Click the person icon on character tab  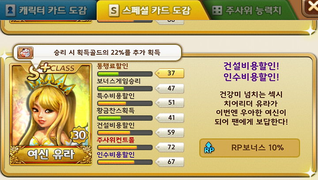[10, 10]
